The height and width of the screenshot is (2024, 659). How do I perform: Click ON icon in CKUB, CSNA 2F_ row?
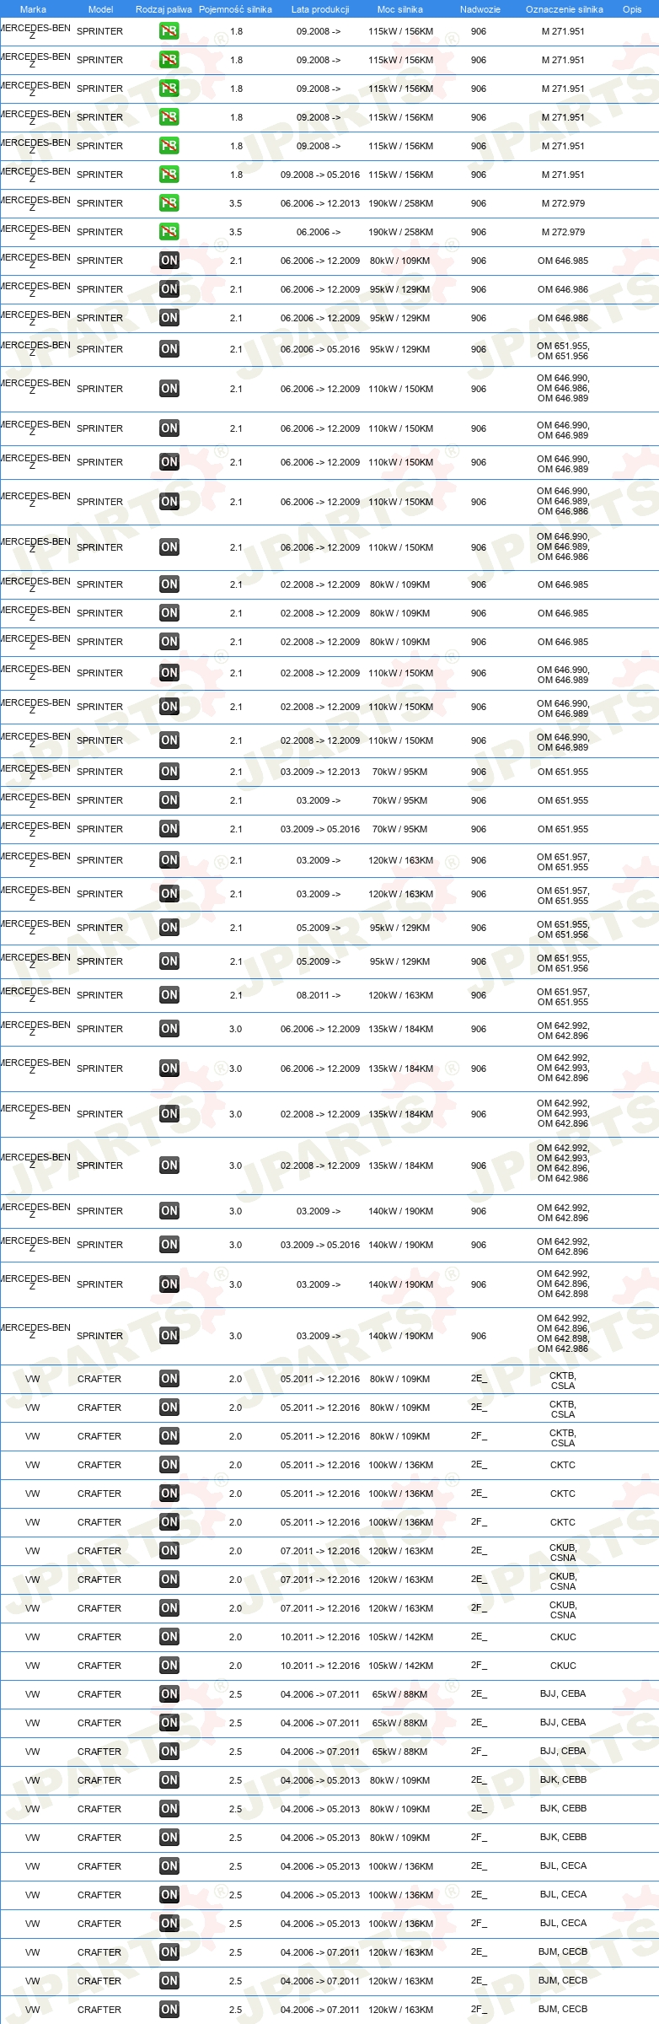[169, 1608]
